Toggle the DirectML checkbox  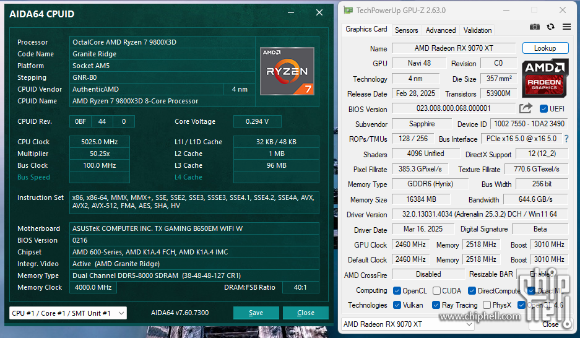(531, 291)
